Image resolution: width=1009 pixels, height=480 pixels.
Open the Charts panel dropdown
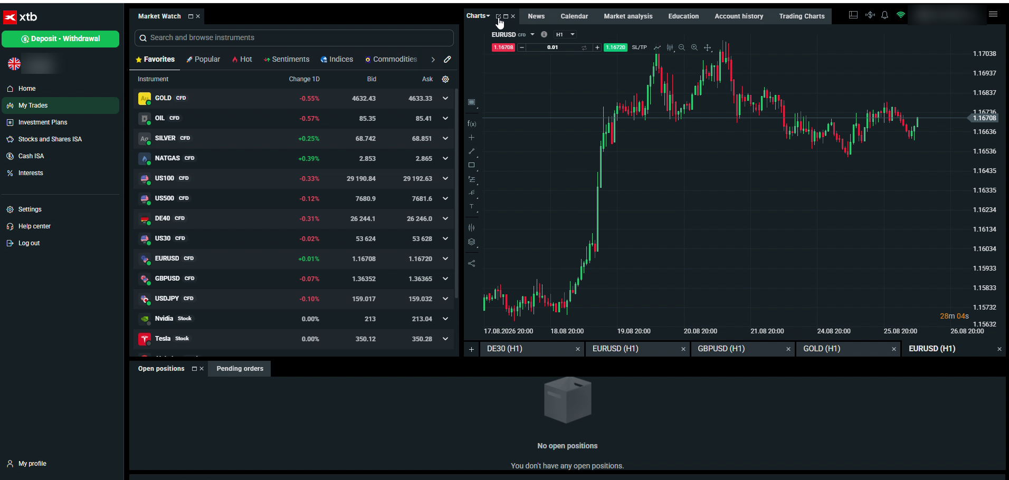[x=478, y=16]
